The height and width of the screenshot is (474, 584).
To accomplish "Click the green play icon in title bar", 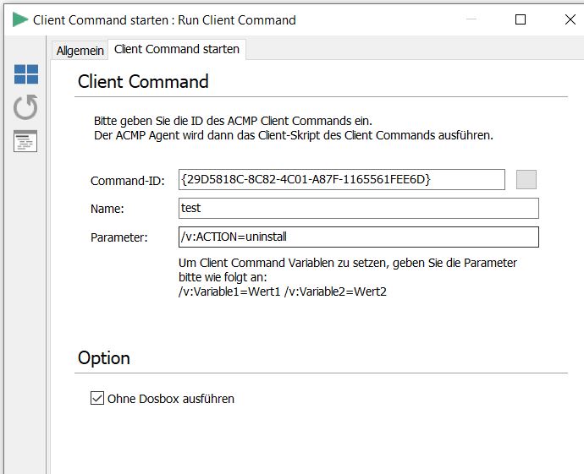I will pos(20,19).
